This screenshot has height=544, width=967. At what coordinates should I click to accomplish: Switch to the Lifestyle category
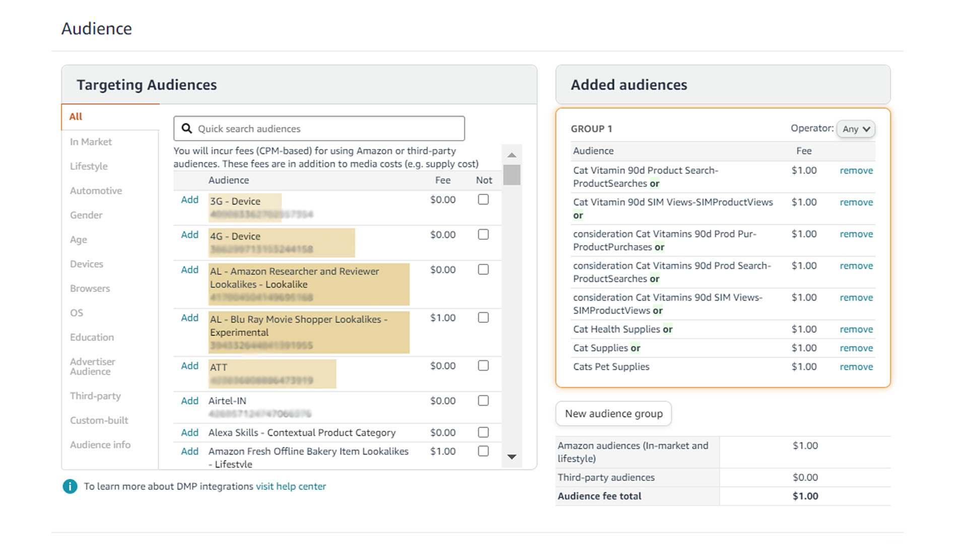point(89,166)
